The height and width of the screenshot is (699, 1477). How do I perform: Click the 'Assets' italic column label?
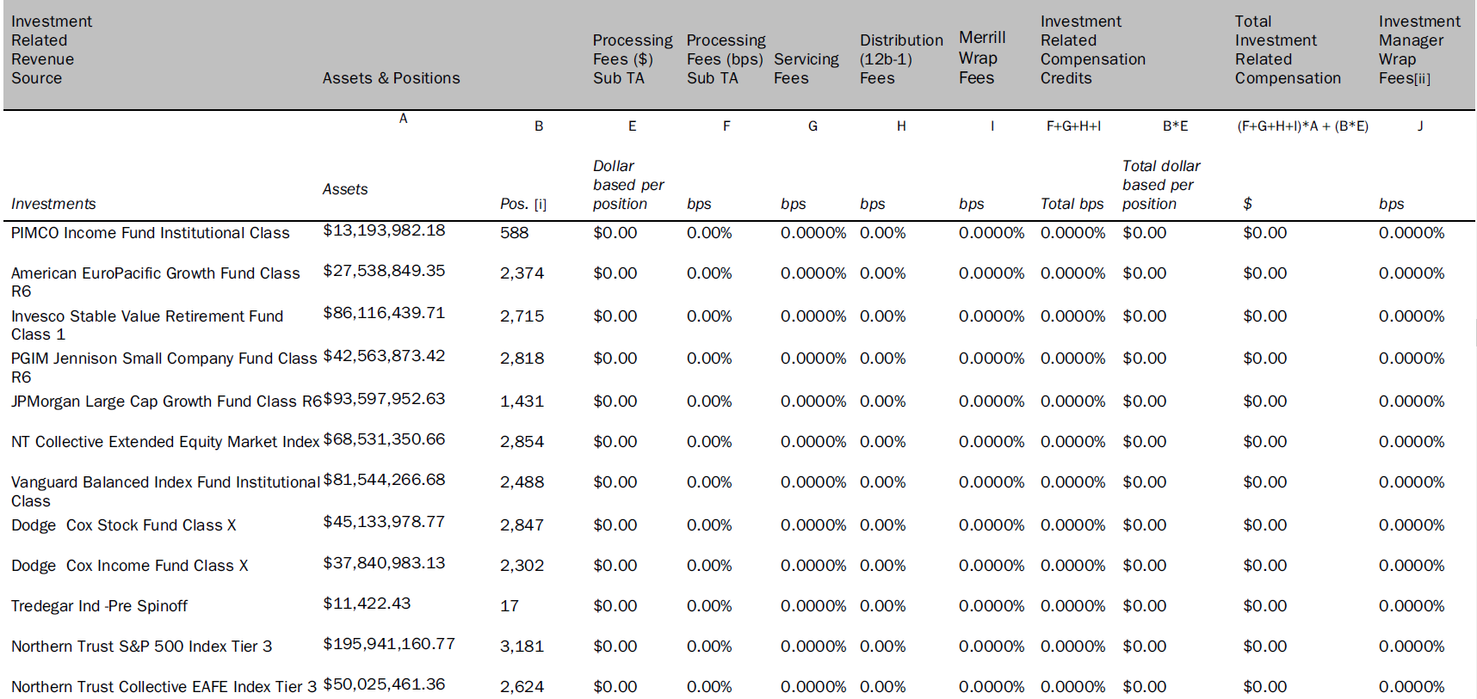(x=345, y=189)
